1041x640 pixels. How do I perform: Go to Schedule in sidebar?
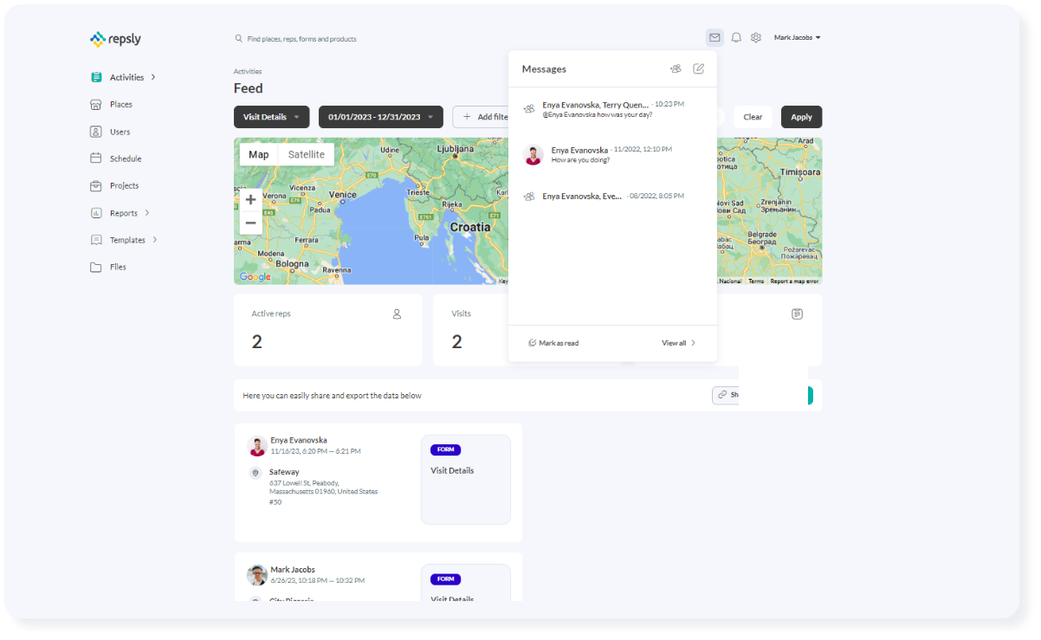[125, 158]
